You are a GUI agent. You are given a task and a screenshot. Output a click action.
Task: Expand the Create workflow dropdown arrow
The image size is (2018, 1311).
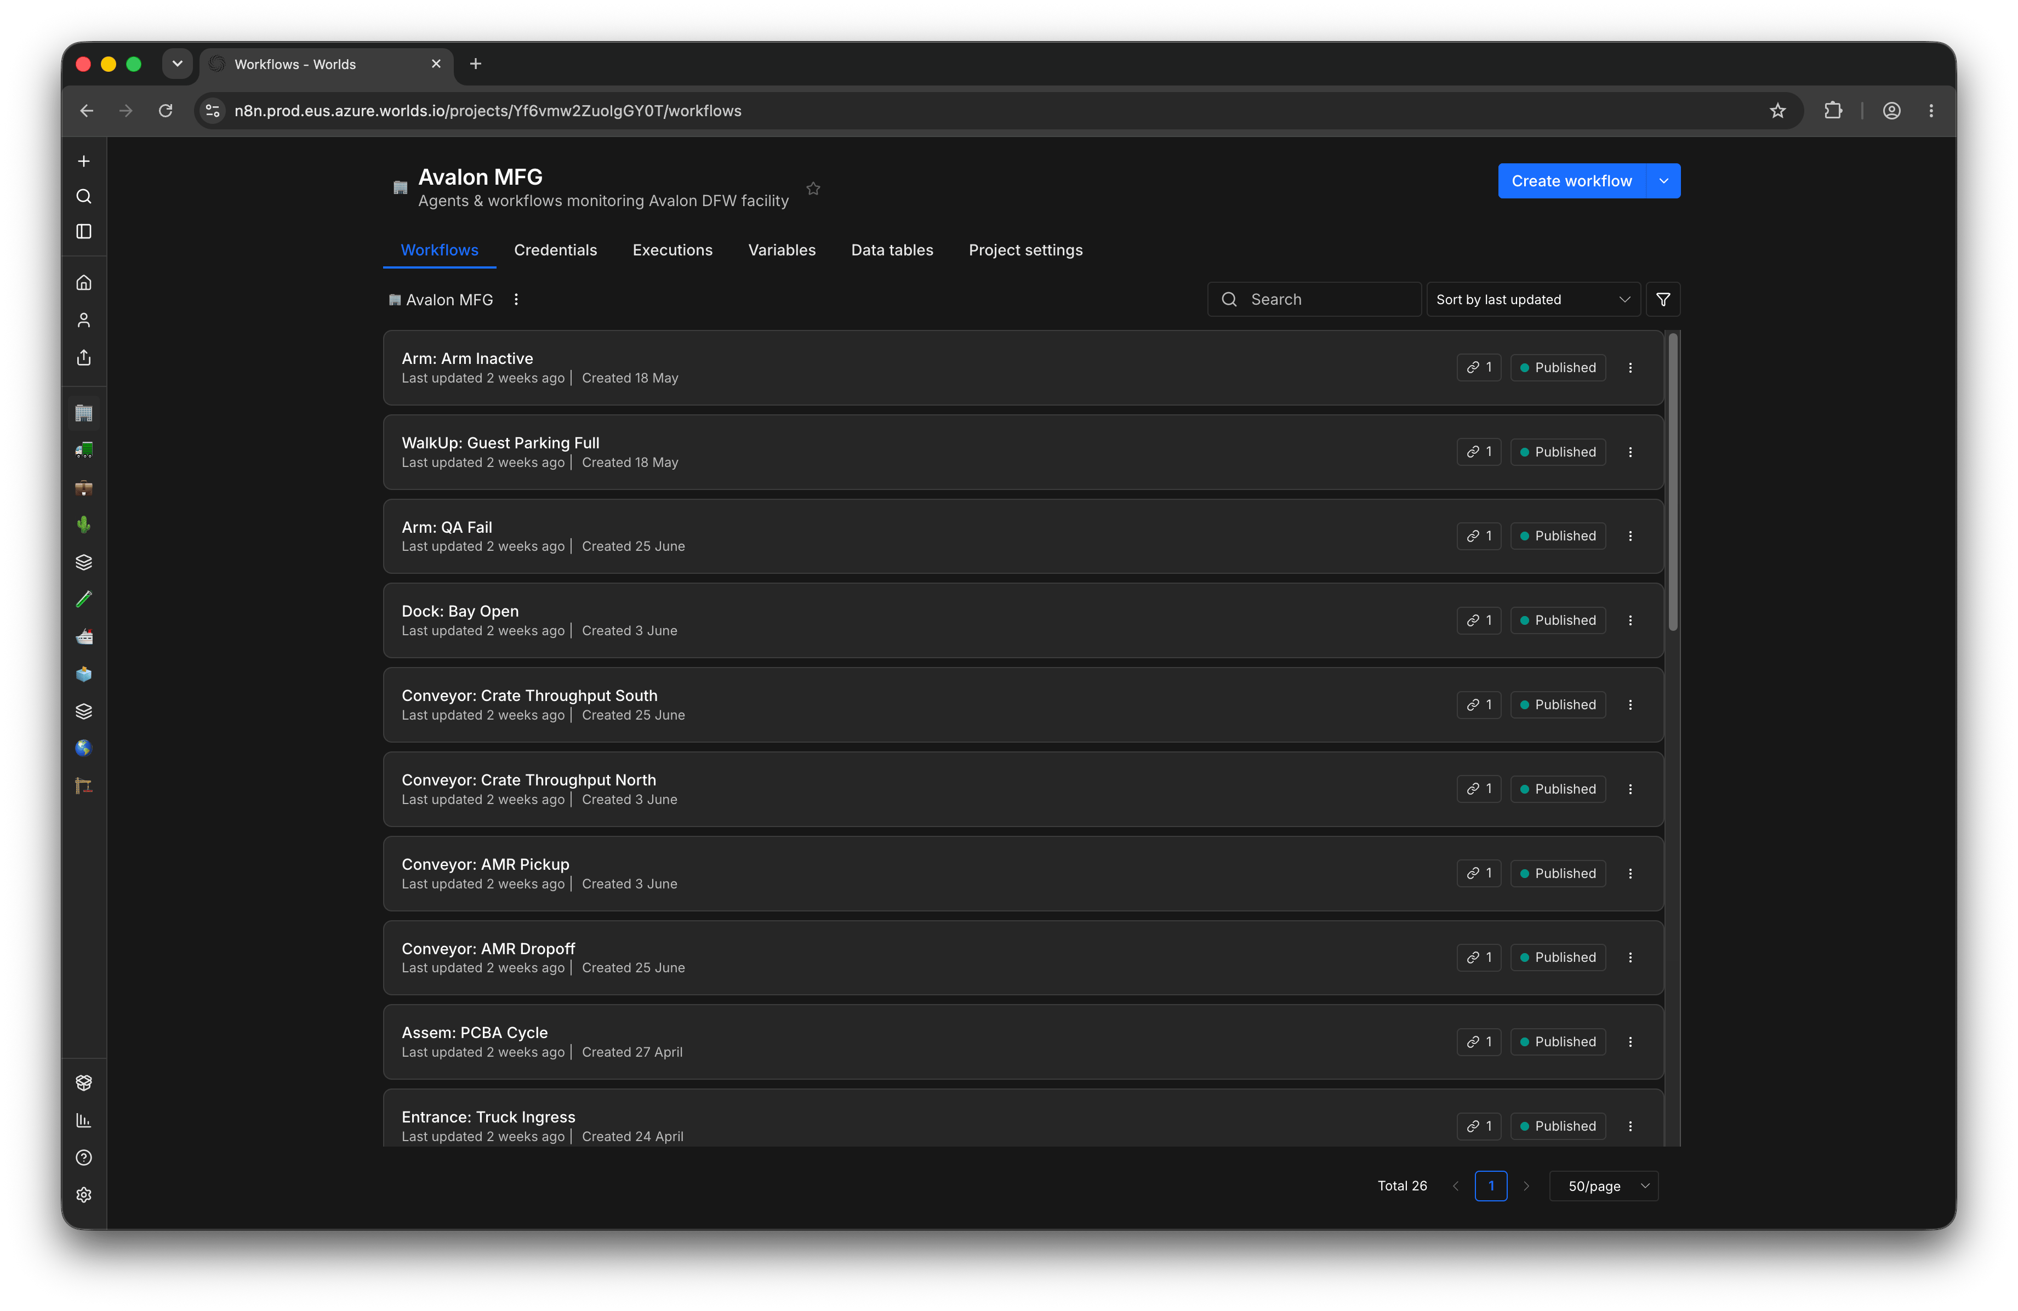(1663, 181)
